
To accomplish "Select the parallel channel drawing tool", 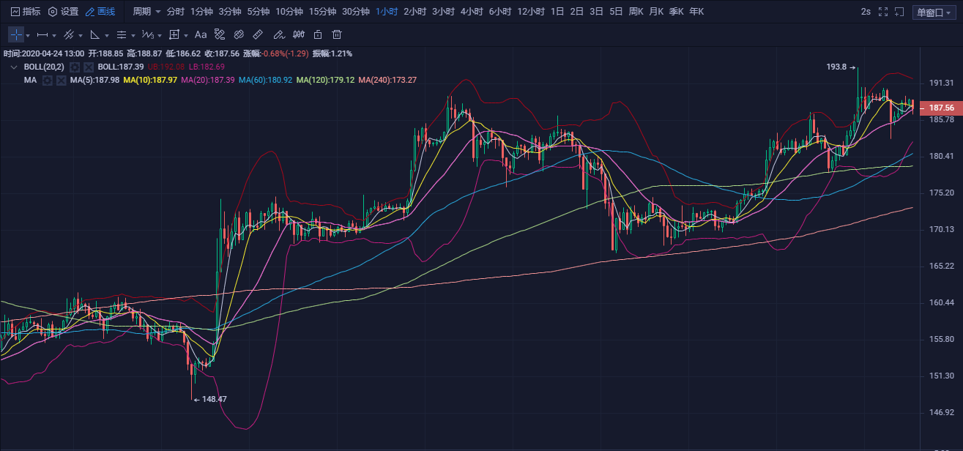I will point(69,34).
